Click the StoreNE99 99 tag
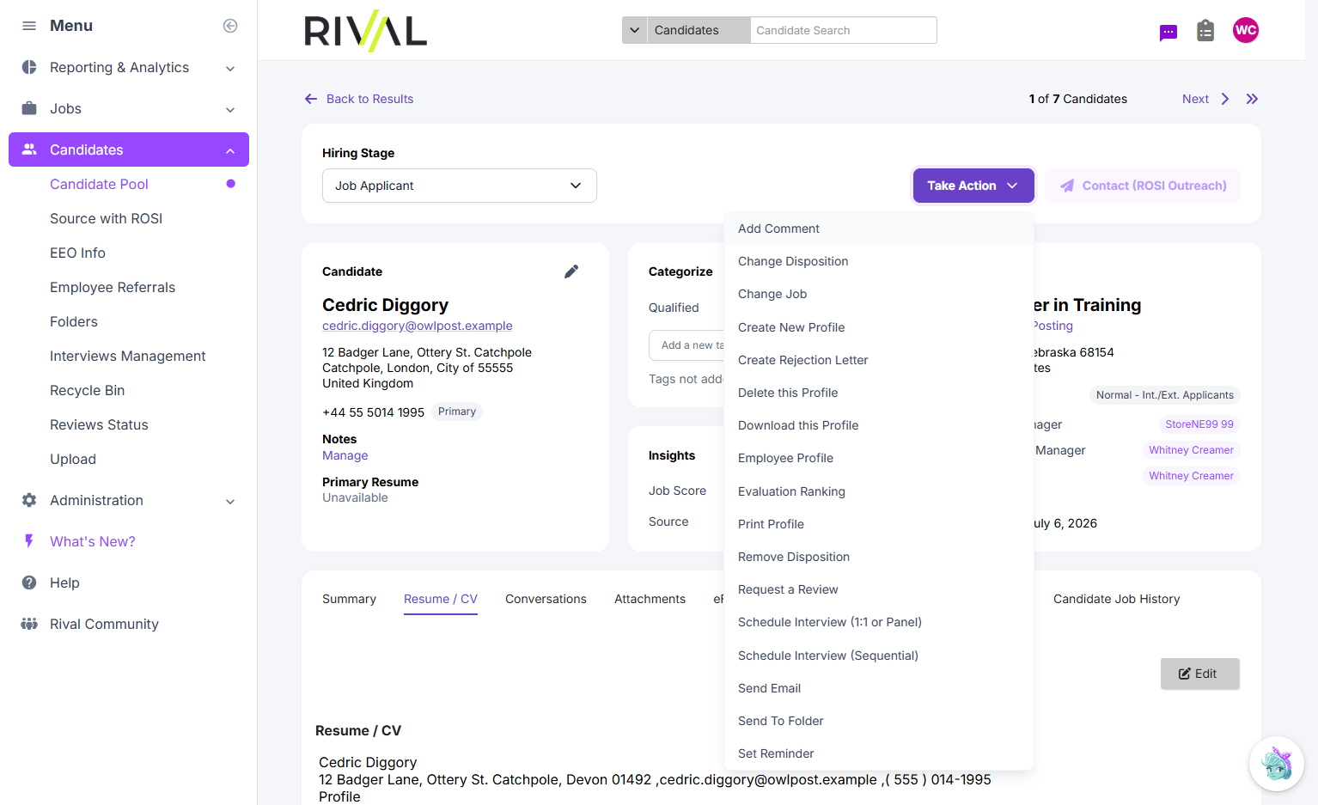The height and width of the screenshot is (805, 1318). [1199, 424]
